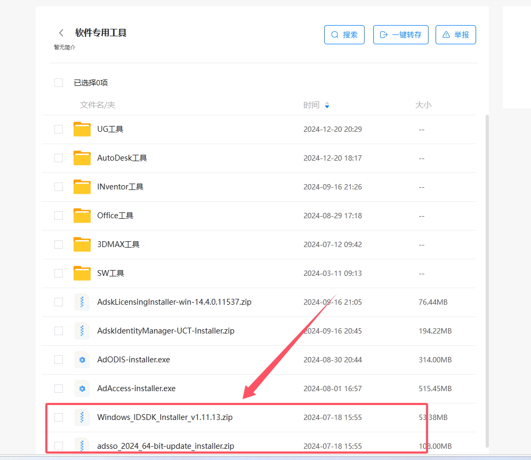Click the 3DMAX工具 folder icon
Screen dimensions: 531x460
pos(82,244)
